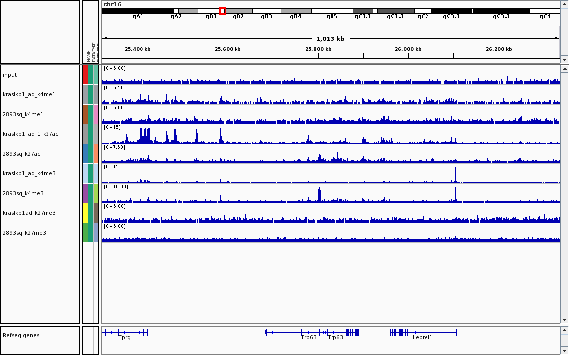
Task: Click down arrow of gene panel scrollbar
Action: pyautogui.click(x=564, y=351)
